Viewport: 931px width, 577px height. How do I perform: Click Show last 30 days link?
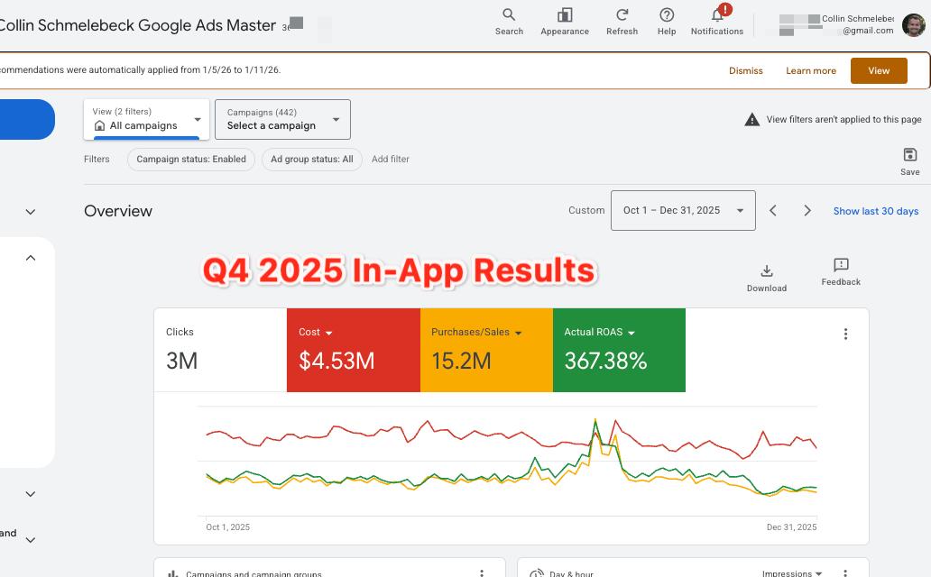(x=875, y=211)
